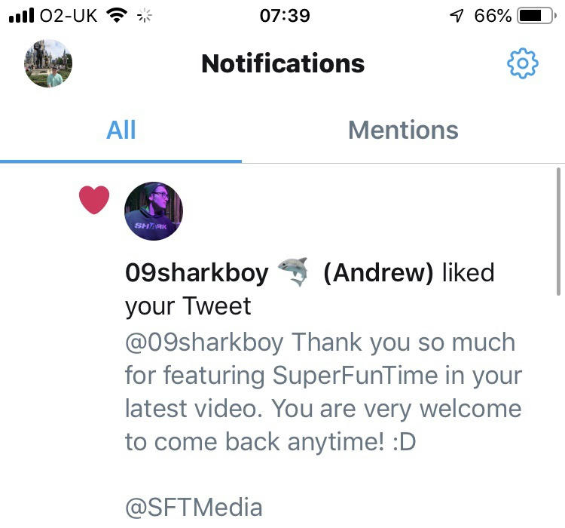Select the All notifications tab
Image resolution: width=565 pixels, height=528 pixels.
click(x=121, y=130)
